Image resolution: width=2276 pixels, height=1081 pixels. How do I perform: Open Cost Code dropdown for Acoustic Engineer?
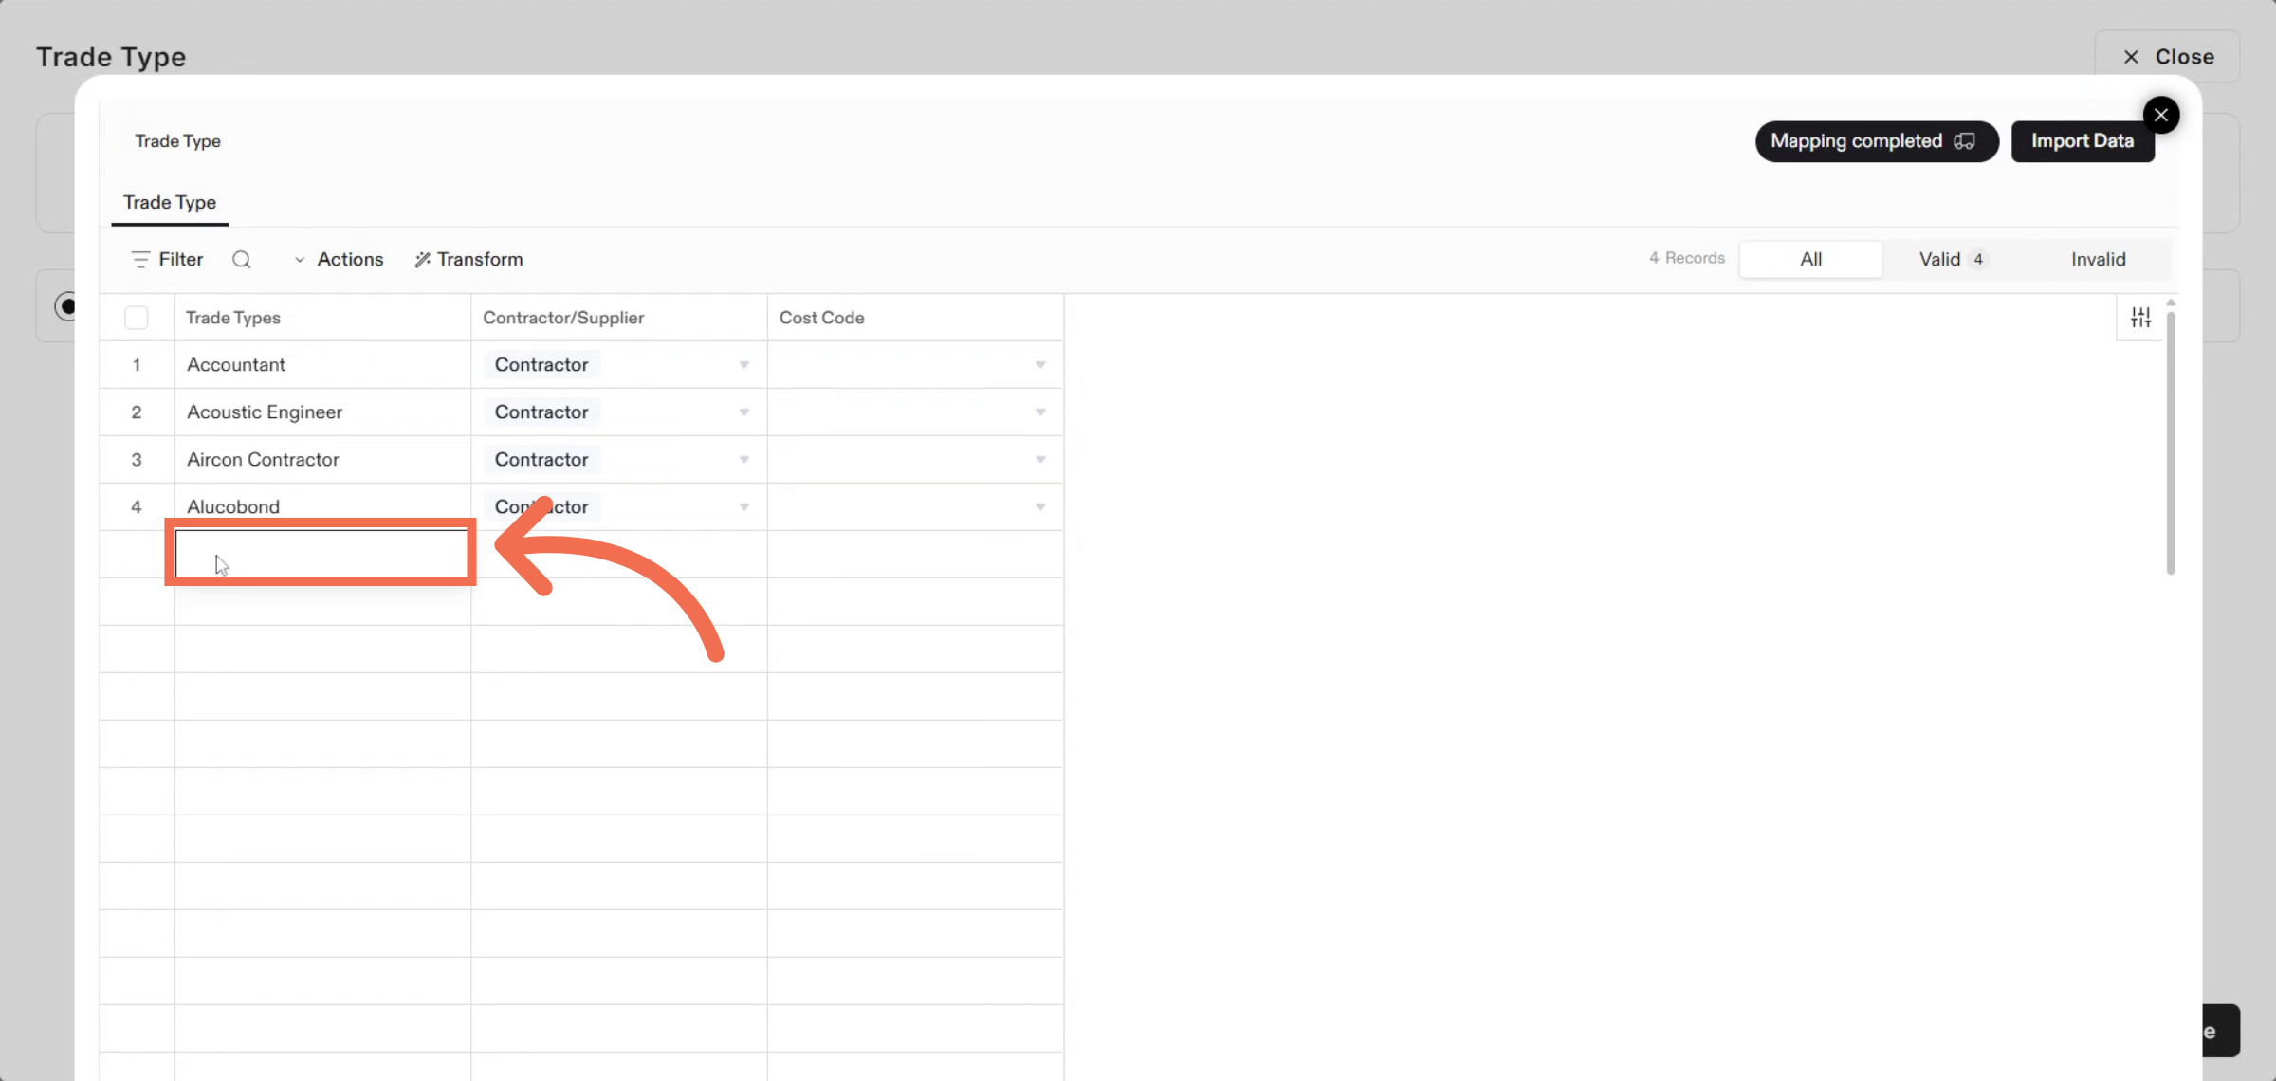(1039, 412)
